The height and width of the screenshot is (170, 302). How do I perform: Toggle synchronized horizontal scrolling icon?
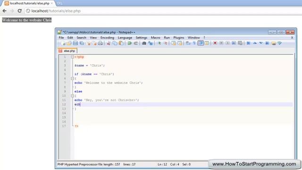tap(180, 43)
